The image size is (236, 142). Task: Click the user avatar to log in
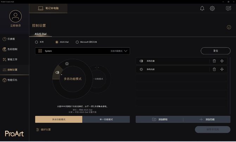pos(15,16)
